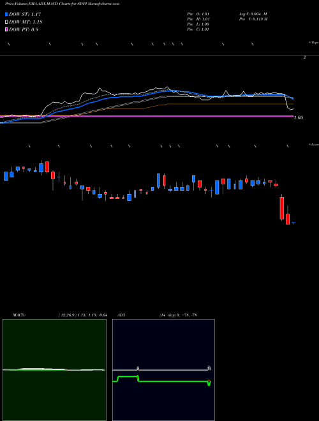This screenshot has width=319, height=421.
Task: Click the price axis label '2'
Action: pyautogui.click(x=305, y=57)
